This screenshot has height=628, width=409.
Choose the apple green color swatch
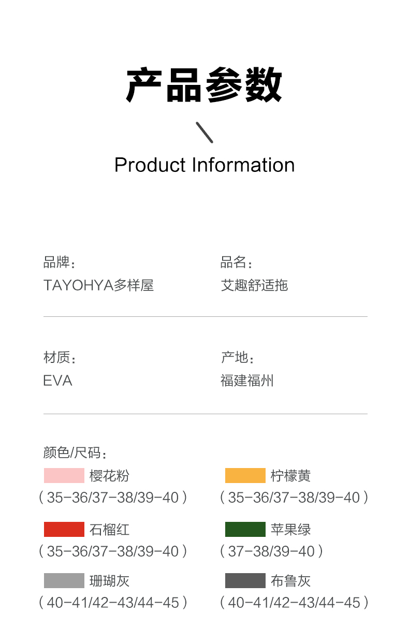click(x=245, y=529)
